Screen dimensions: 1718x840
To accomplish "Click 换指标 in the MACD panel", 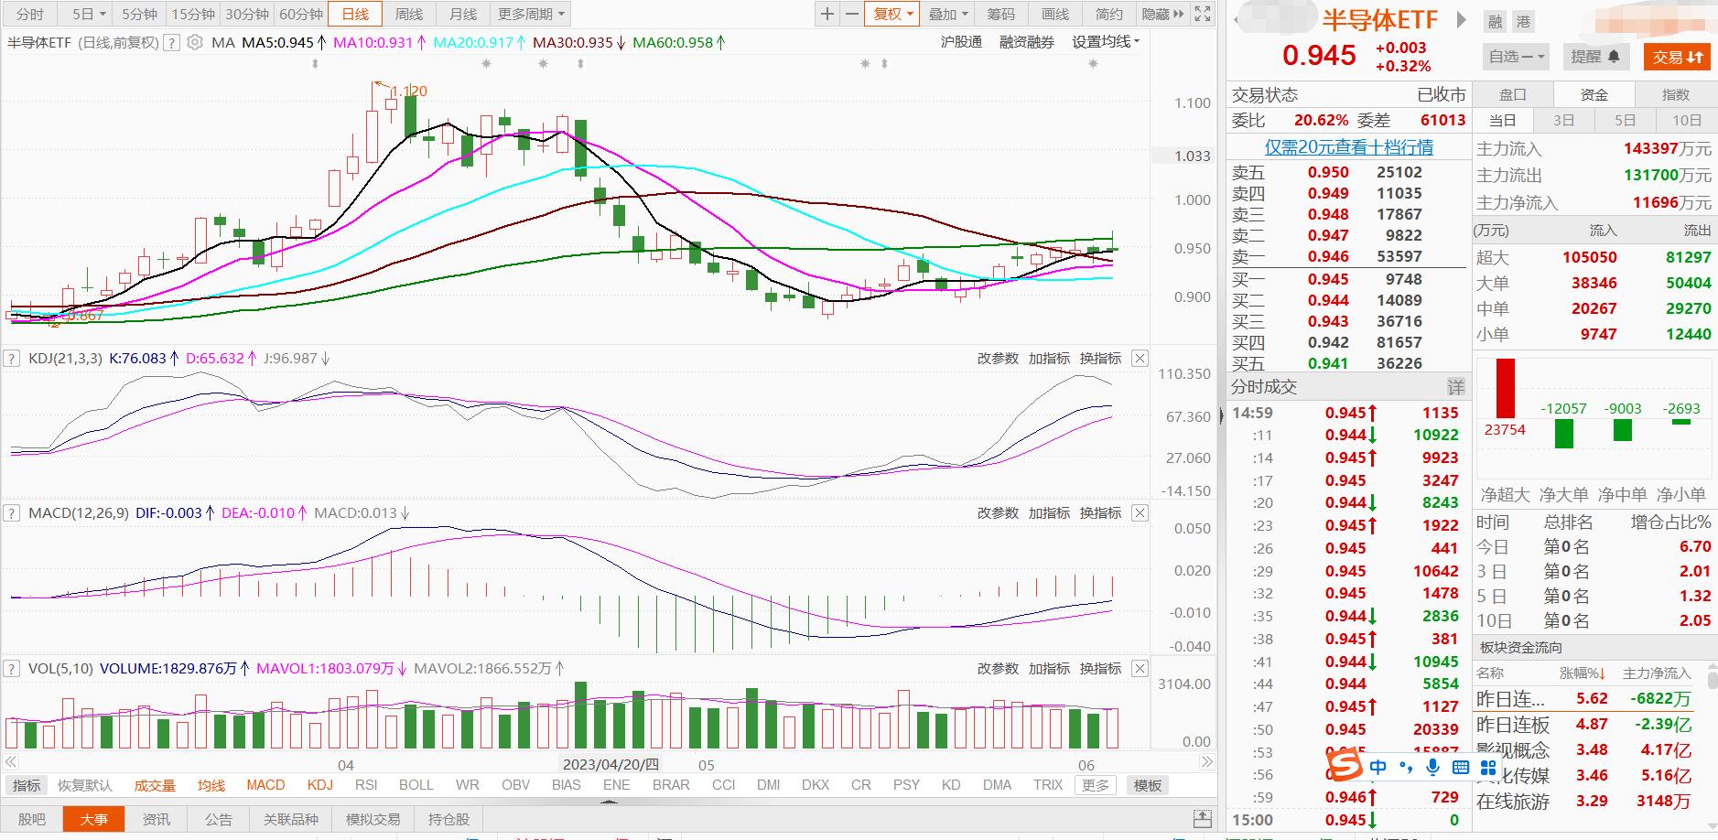I will point(1100,513).
